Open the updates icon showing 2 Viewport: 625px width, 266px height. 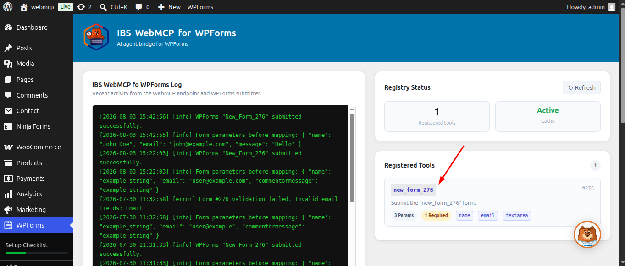point(84,7)
